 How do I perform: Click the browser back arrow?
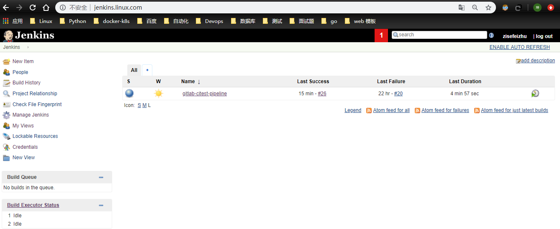[x=6, y=8]
